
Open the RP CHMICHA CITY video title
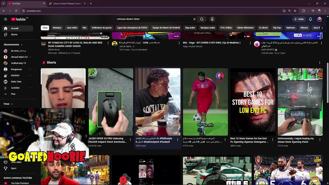pos(75,44)
